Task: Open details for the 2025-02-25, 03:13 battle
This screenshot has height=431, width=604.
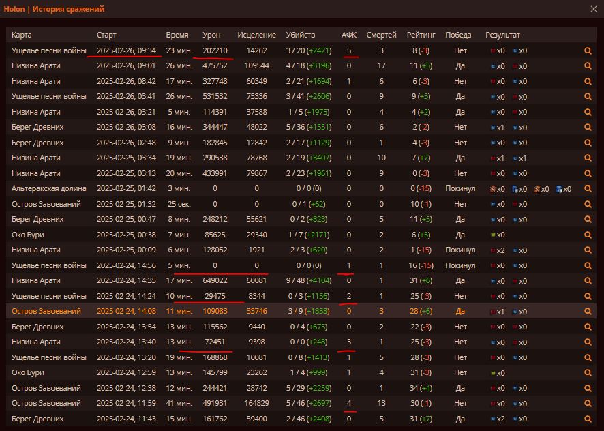Action: pyautogui.click(x=588, y=173)
